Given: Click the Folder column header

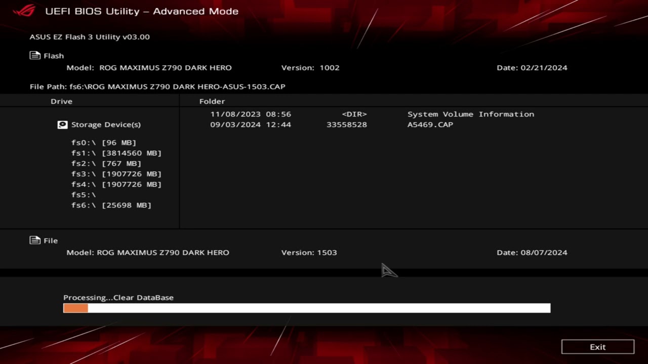Looking at the screenshot, I should [x=212, y=101].
